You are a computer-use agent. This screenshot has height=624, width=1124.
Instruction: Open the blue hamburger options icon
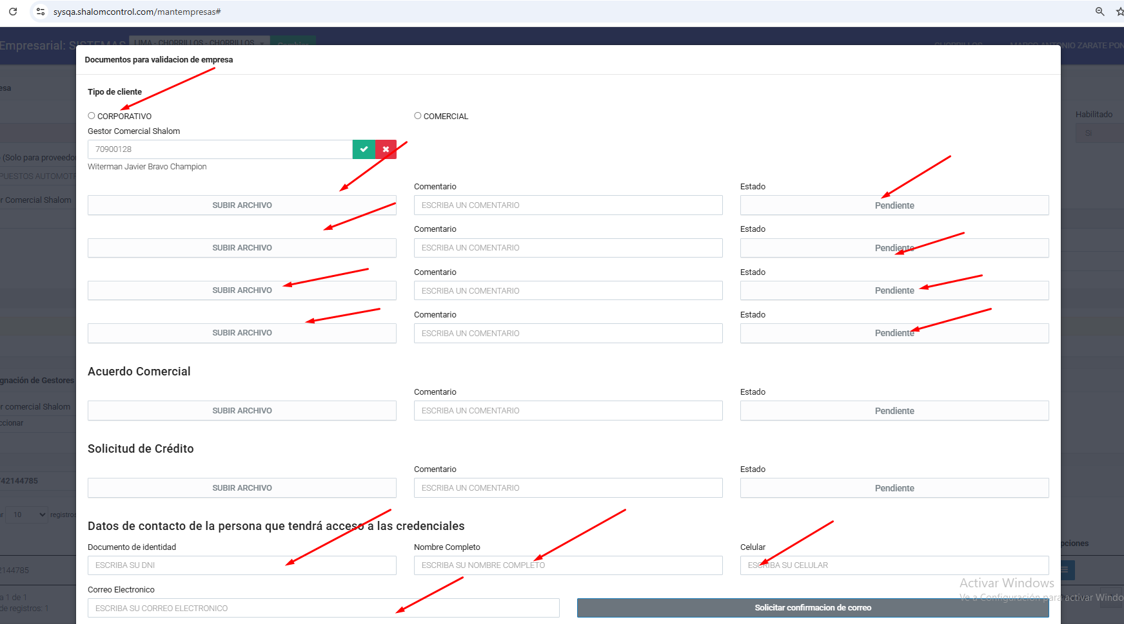(1067, 570)
